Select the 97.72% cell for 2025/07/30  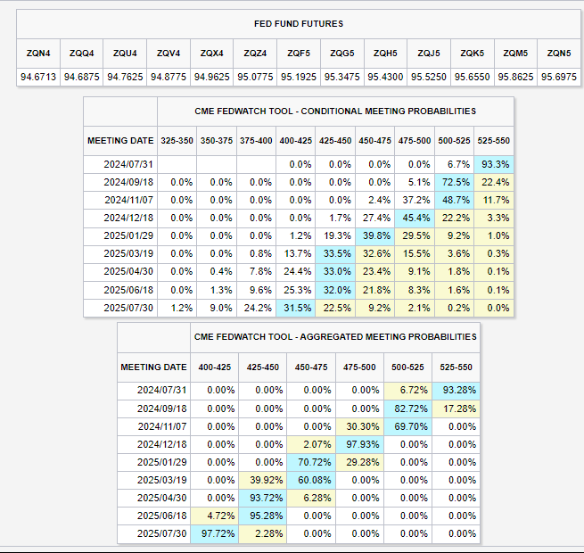coord(219,533)
